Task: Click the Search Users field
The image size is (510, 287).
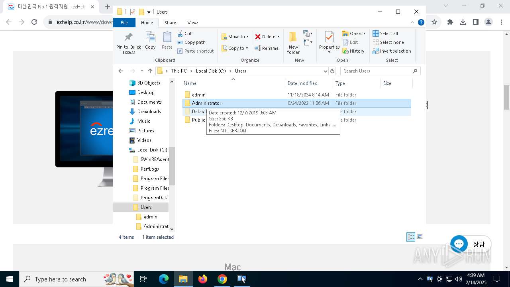Action: pyautogui.click(x=381, y=71)
